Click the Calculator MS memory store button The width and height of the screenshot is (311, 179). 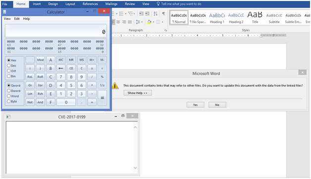[x=82, y=60]
